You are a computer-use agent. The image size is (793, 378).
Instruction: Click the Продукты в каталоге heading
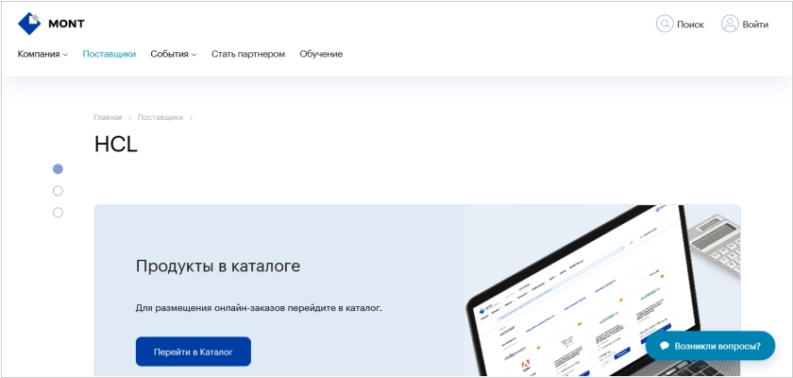[x=218, y=266]
